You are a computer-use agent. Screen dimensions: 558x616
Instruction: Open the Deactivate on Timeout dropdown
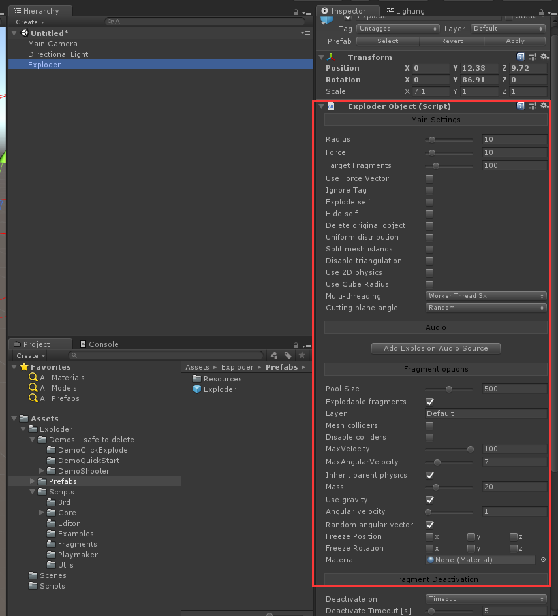486,598
